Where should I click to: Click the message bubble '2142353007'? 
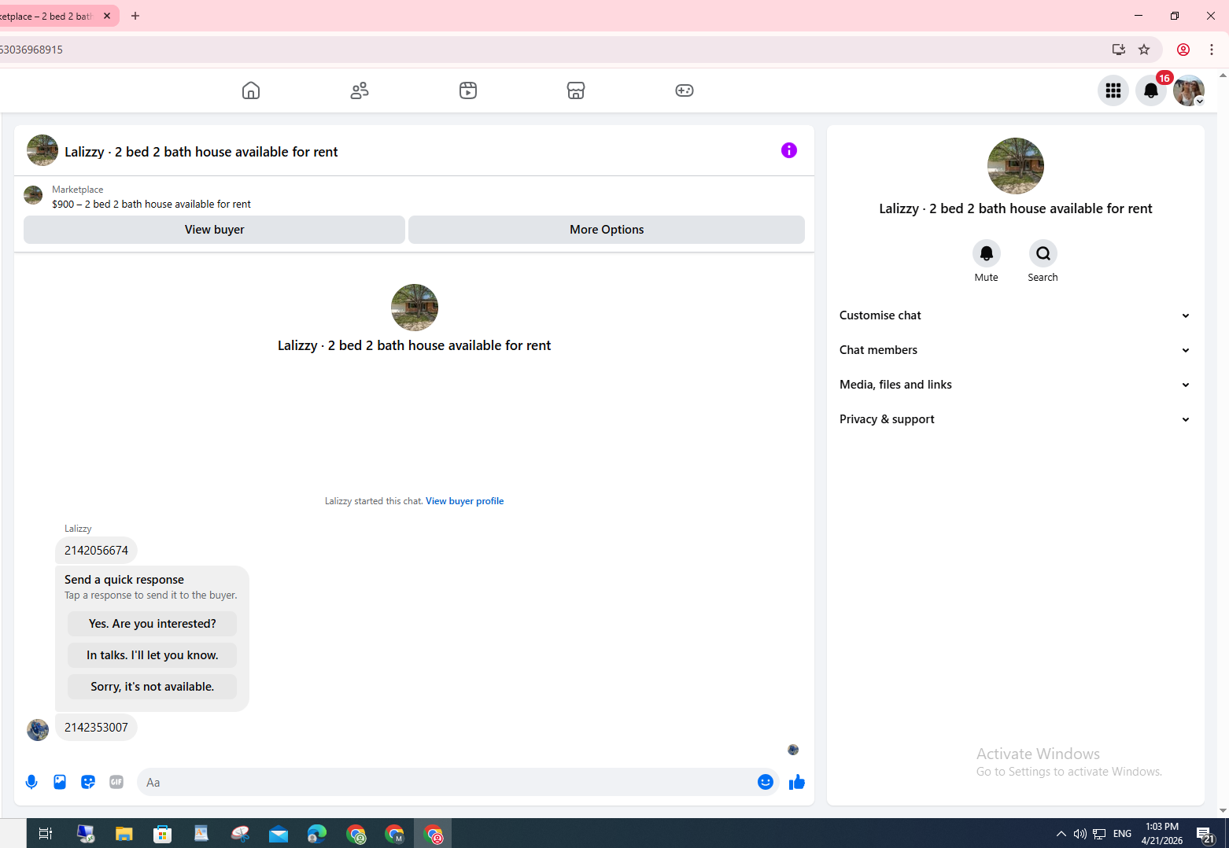pos(96,728)
